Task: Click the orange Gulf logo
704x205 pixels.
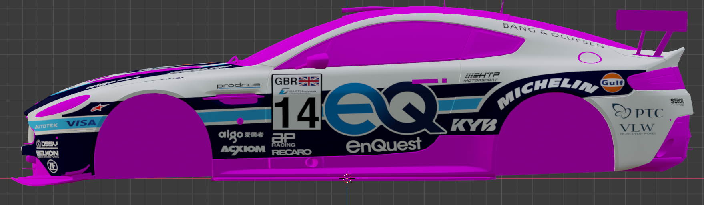Action: click(612, 83)
